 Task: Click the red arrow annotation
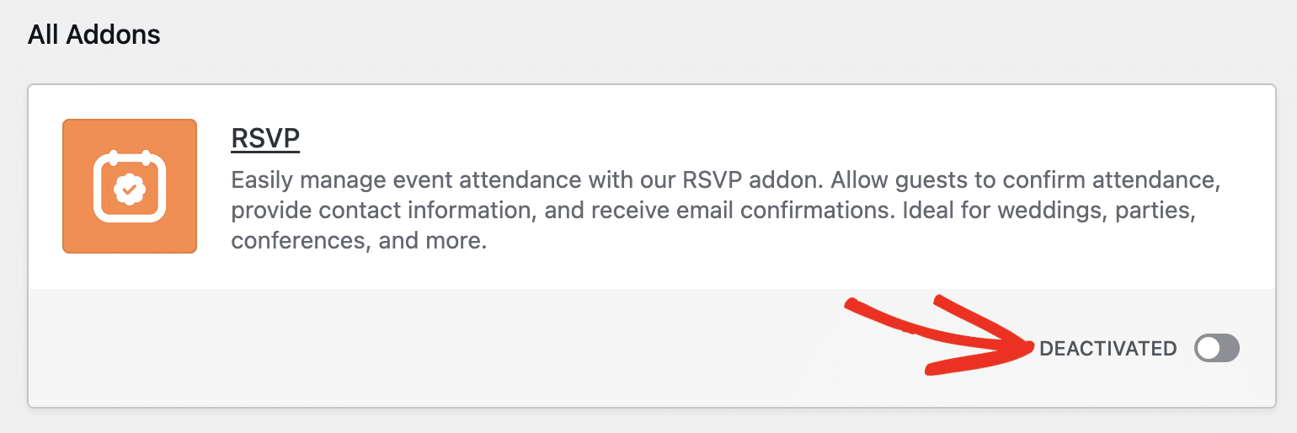(937, 334)
